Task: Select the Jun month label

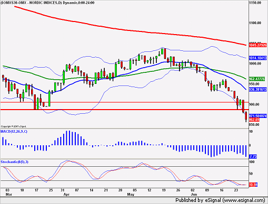Action: 194,194
